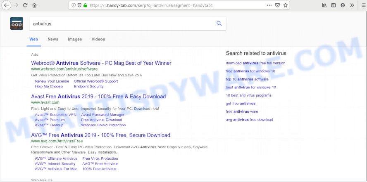Open the Library icon
This screenshot has height=182, width=367.
324,5
